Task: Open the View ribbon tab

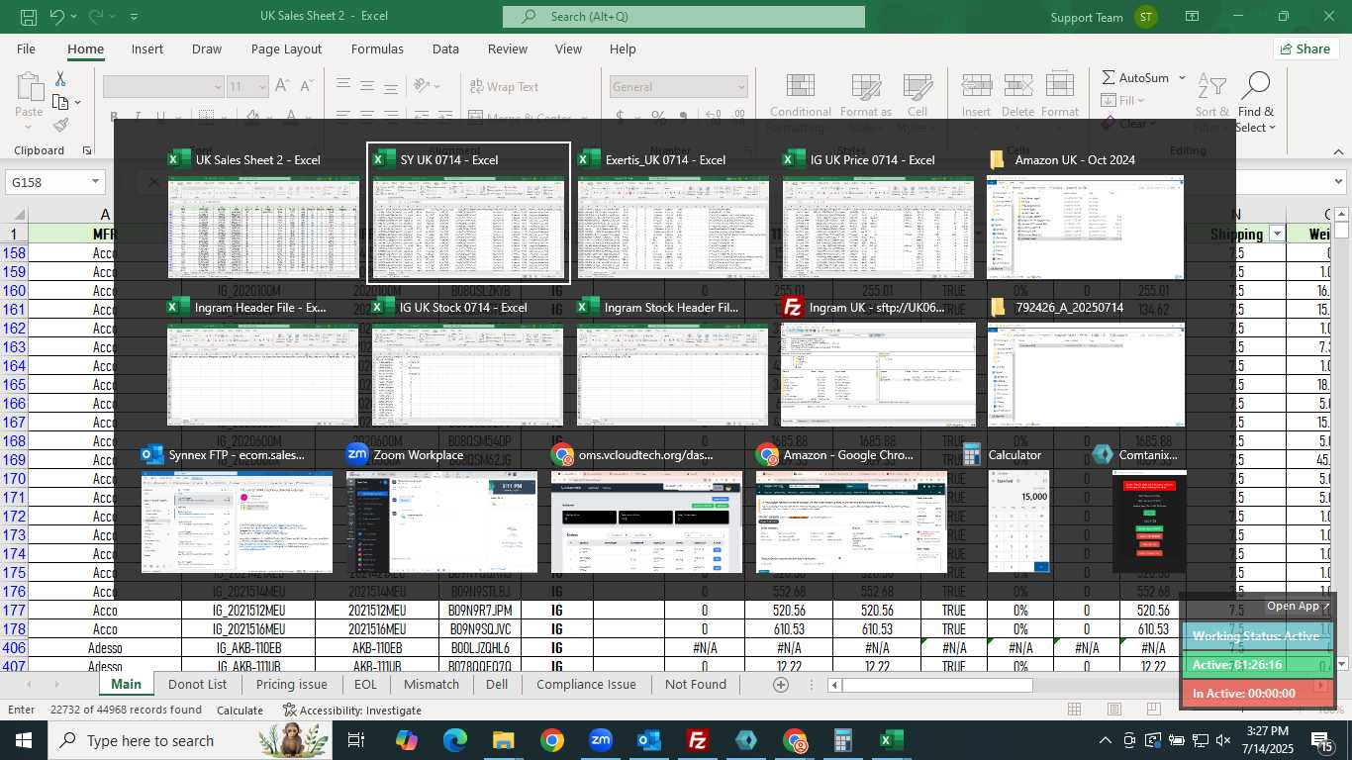Action: tap(568, 48)
